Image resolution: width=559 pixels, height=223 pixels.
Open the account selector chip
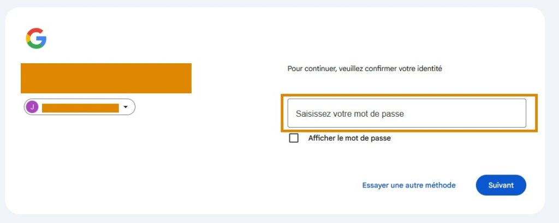click(80, 107)
